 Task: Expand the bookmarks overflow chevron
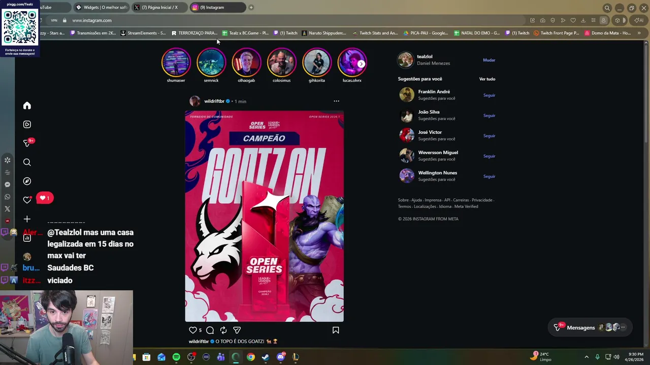coord(639,33)
